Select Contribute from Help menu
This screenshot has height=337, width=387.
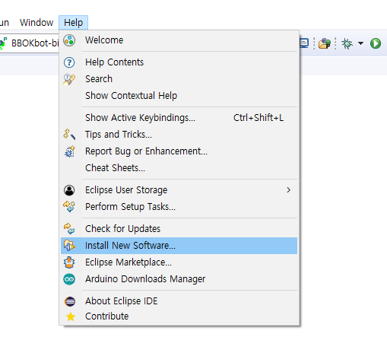pos(179,316)
